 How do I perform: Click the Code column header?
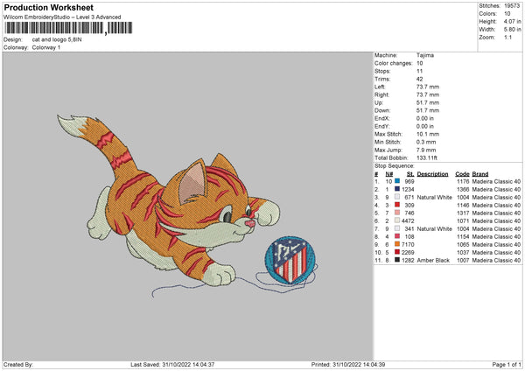[462, 174]
